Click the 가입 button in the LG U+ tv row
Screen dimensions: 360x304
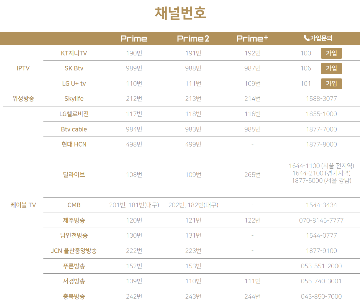[x=331, y=84]
